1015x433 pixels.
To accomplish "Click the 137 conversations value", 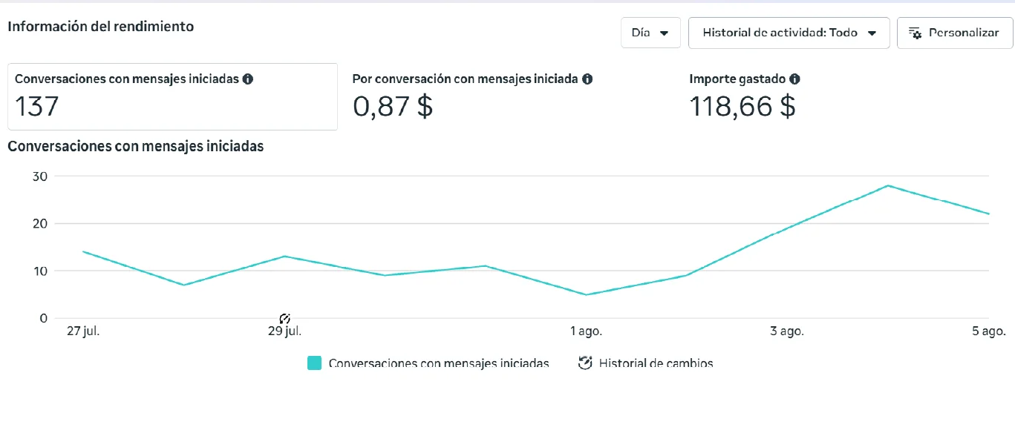I will 36,107.
